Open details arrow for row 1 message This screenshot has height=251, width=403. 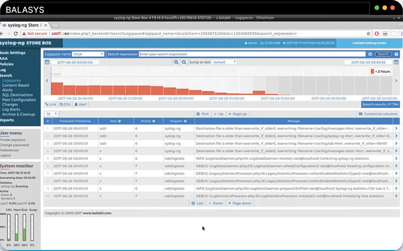coord(396,129)
